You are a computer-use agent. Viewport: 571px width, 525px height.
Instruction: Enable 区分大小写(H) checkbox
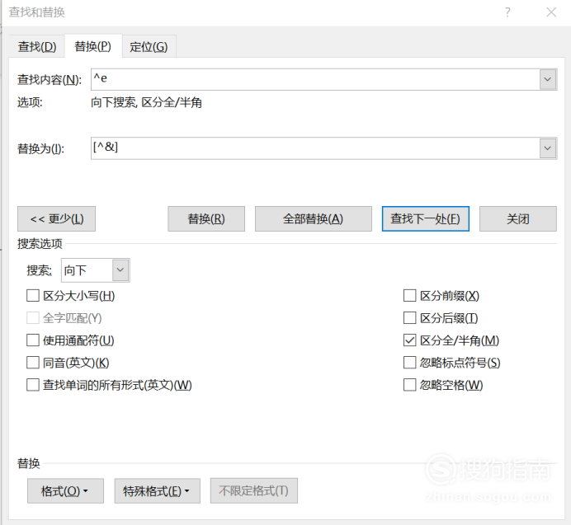[x=33, y=295]
